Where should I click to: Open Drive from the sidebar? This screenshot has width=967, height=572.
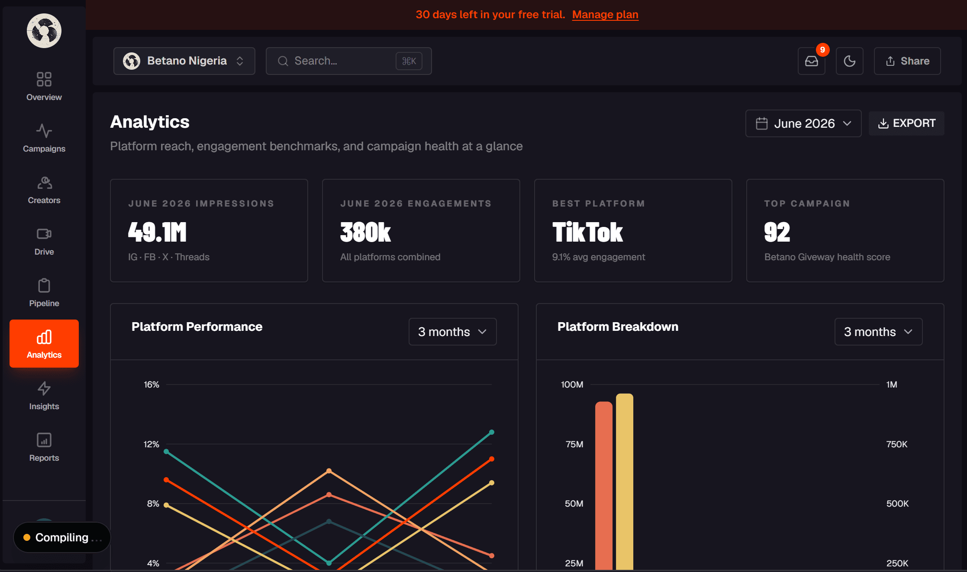[44, 241]
